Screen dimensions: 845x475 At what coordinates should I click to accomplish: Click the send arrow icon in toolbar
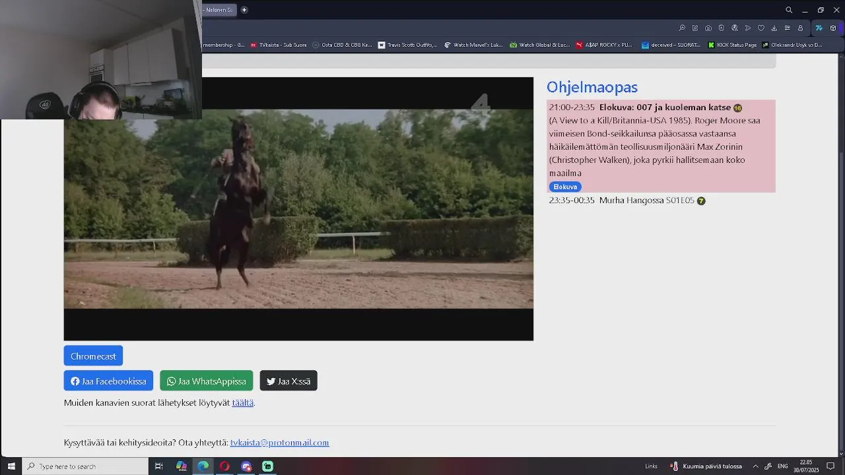[748, 28]
